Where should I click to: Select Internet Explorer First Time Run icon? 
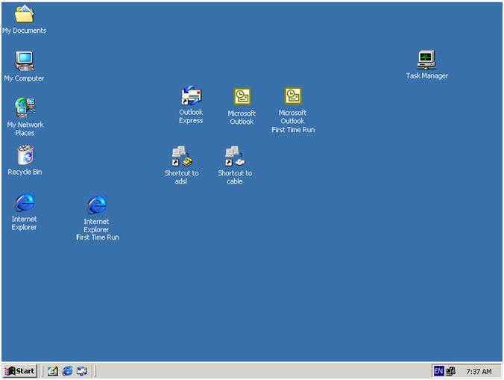tap(96, 205)
